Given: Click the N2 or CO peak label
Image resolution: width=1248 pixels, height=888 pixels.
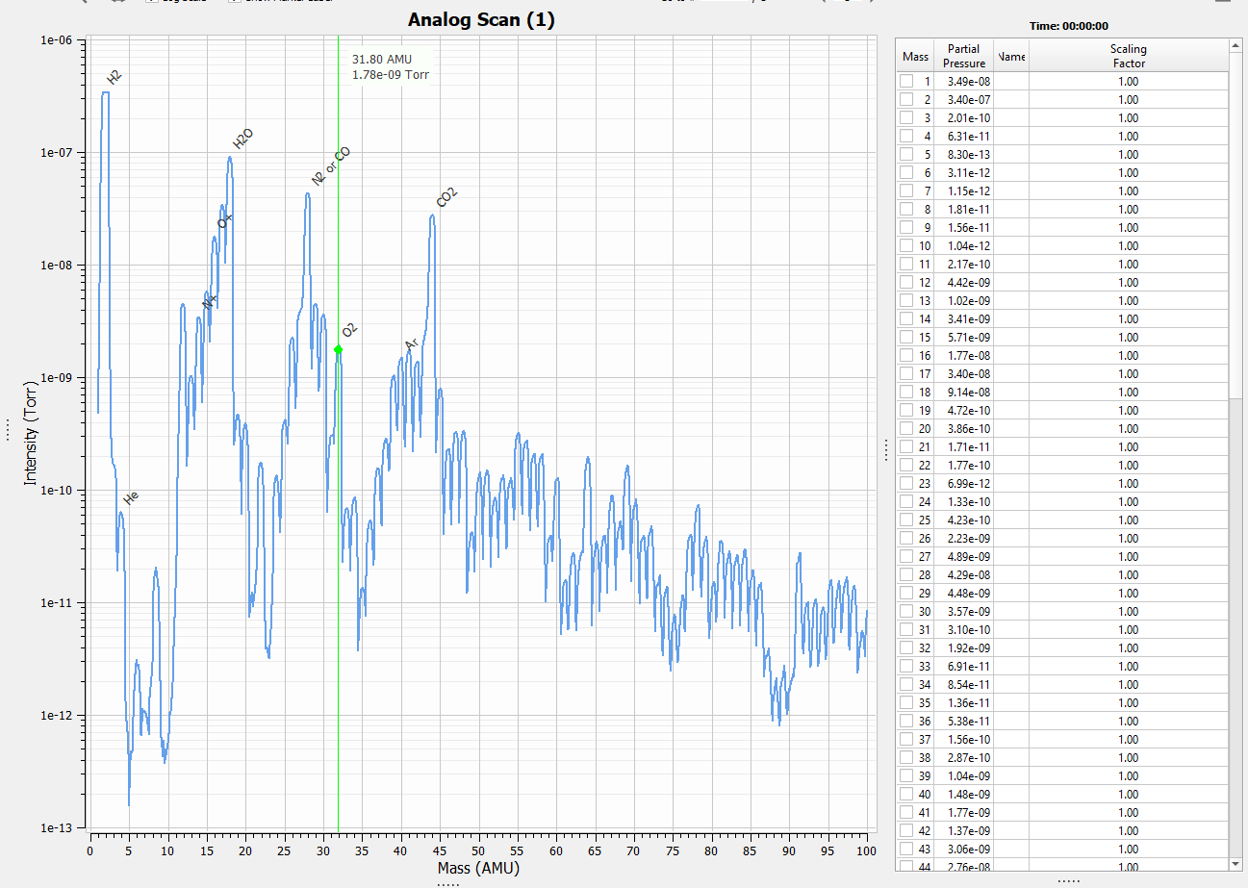Looking at the screenshot, I should pyautogui.click(x=330, y=166).
